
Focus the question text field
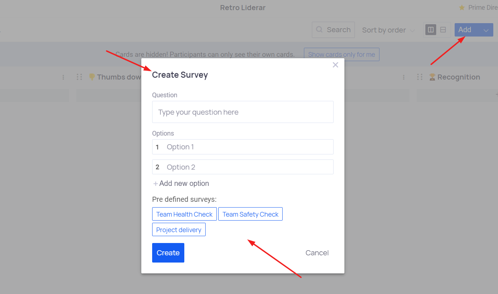pyautogui.click(x=243, y=112)
